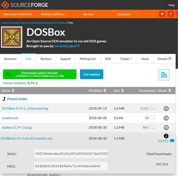
Task: Show info for readme.txt file
Action: (166, 118)
